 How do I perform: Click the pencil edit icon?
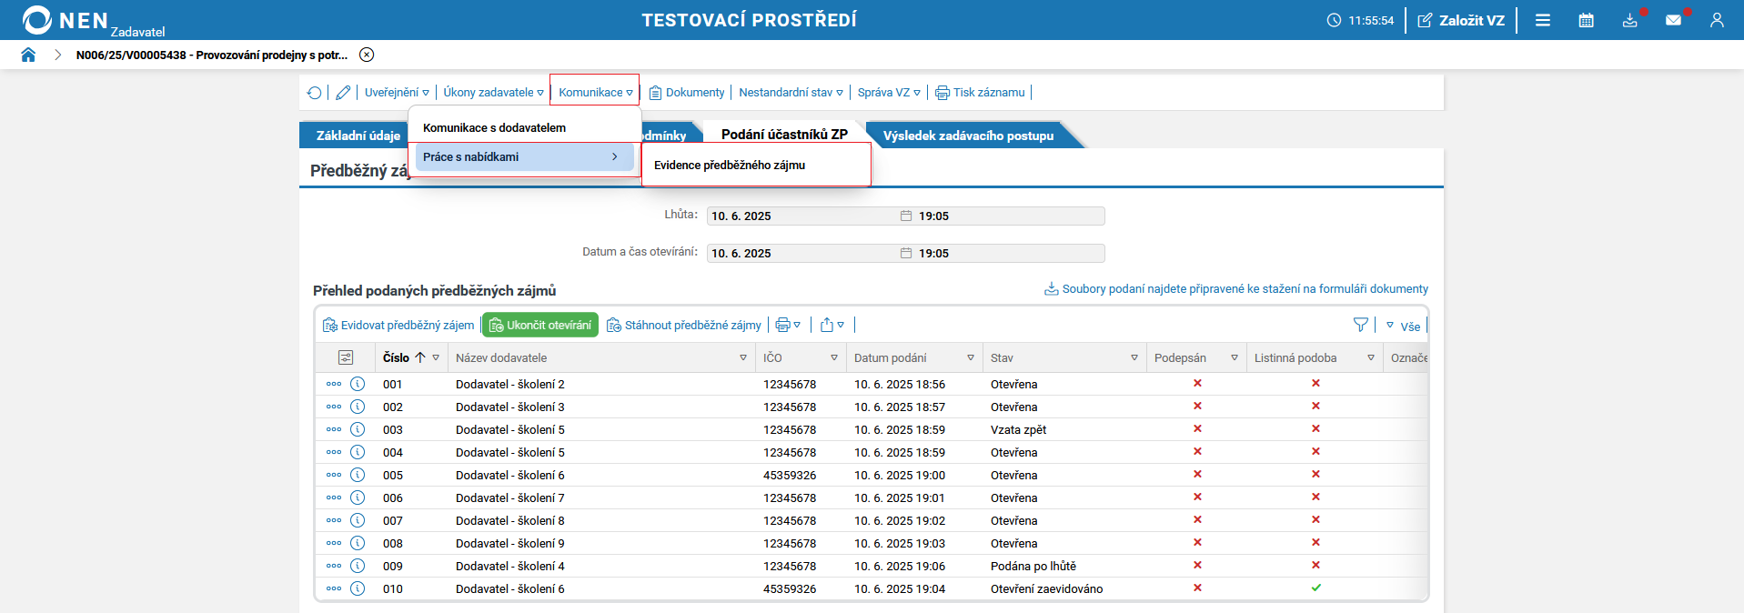pyautogui.click(x=343, y=93)
